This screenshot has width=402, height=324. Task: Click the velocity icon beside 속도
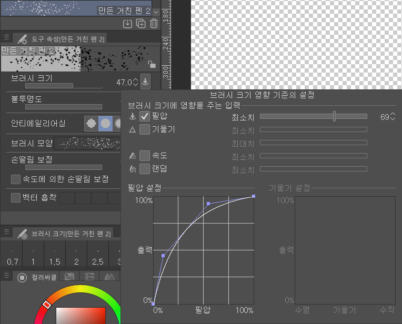coord(133,156)
